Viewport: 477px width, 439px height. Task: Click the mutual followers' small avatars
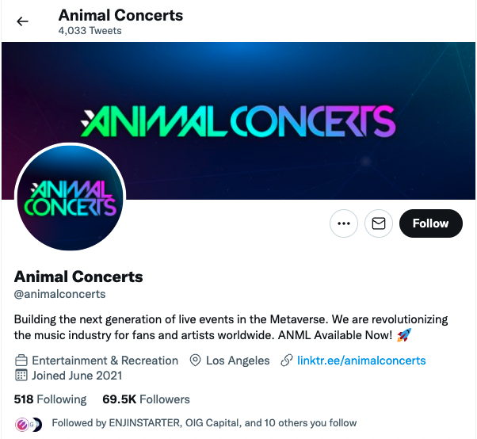(26, 423)
